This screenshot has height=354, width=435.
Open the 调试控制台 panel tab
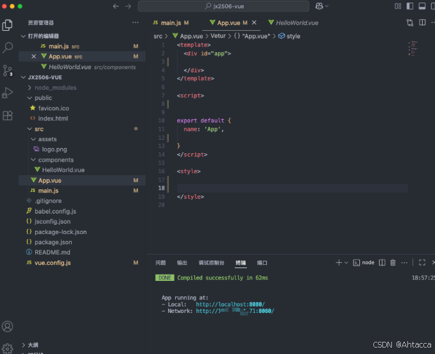click(211, 263)
